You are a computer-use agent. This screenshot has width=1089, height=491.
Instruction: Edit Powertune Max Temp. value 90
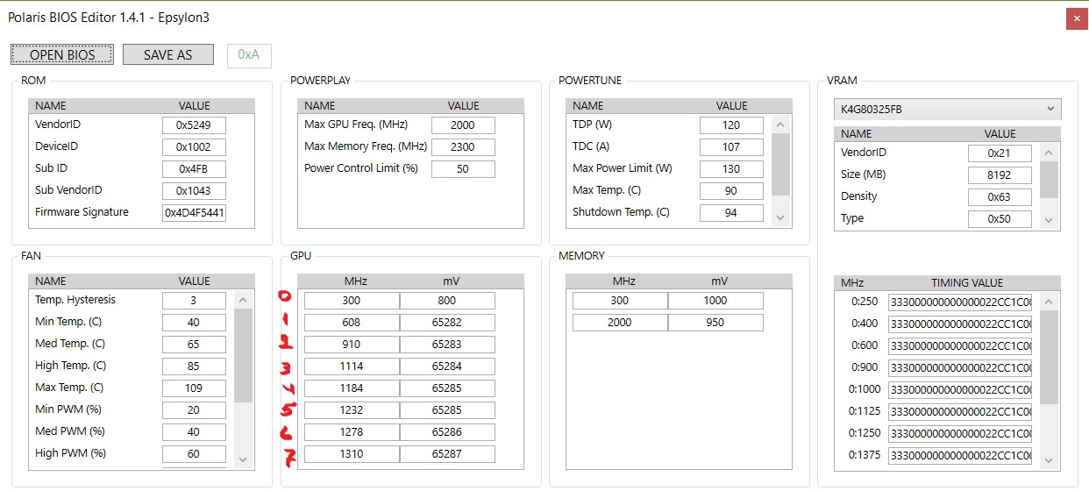pyautogui.click(x=731, y=190)
